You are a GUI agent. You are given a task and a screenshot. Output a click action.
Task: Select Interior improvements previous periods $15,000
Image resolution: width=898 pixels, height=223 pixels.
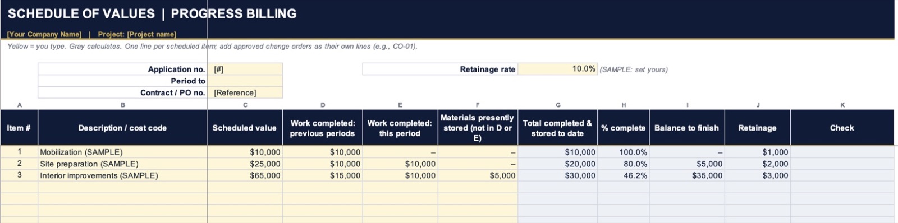coord(323,175)
